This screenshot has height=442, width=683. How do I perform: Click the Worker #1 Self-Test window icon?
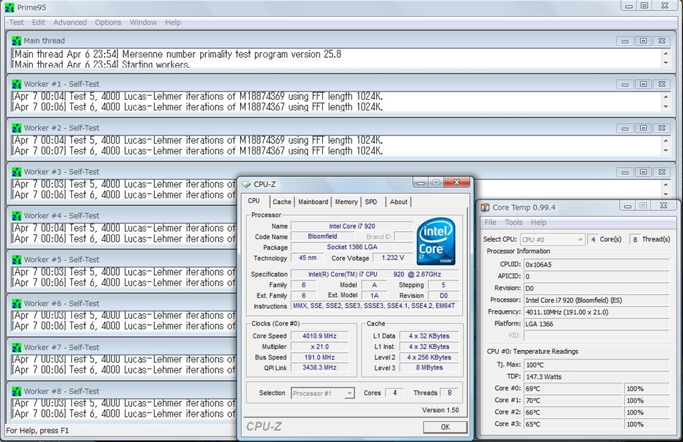coord(17,85)
